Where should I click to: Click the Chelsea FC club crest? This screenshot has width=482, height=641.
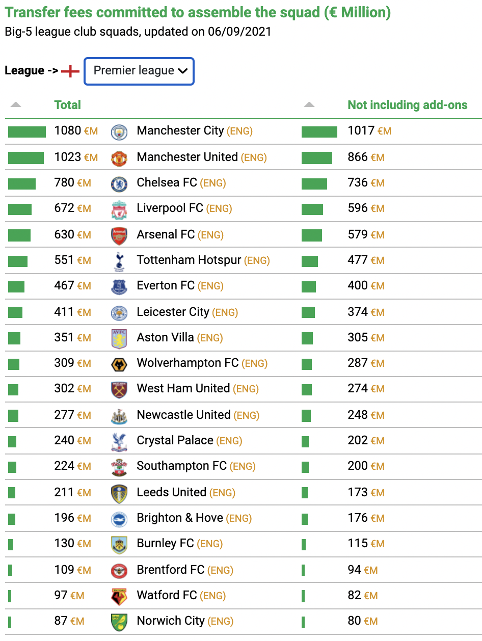(119, 183)
